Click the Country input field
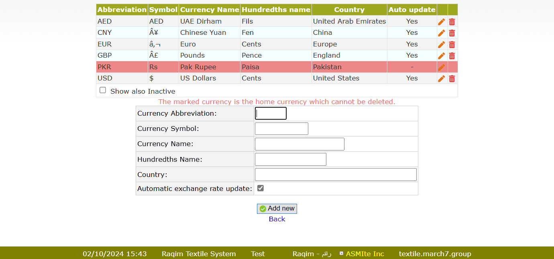Image resolution: width=554 pixels, height=259 pixels. coord(336,175)
